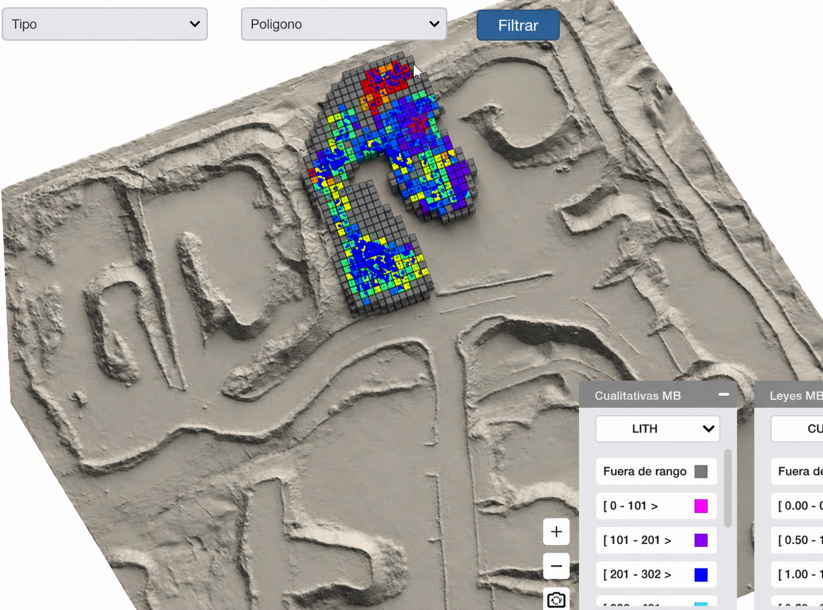Click the 1.00 range row in Leyes panel
823x610 pixels.
coord(797,574)
